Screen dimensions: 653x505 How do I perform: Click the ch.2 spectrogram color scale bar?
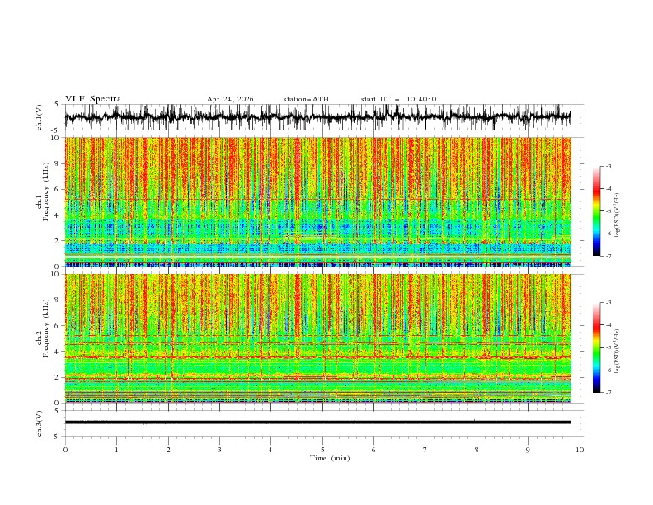click(x=596, y=347)
